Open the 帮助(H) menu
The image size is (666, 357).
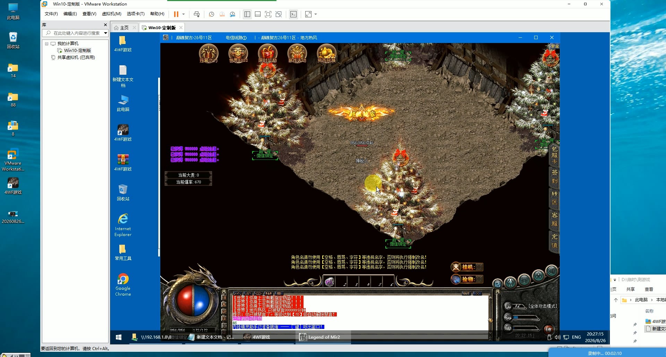157,14
